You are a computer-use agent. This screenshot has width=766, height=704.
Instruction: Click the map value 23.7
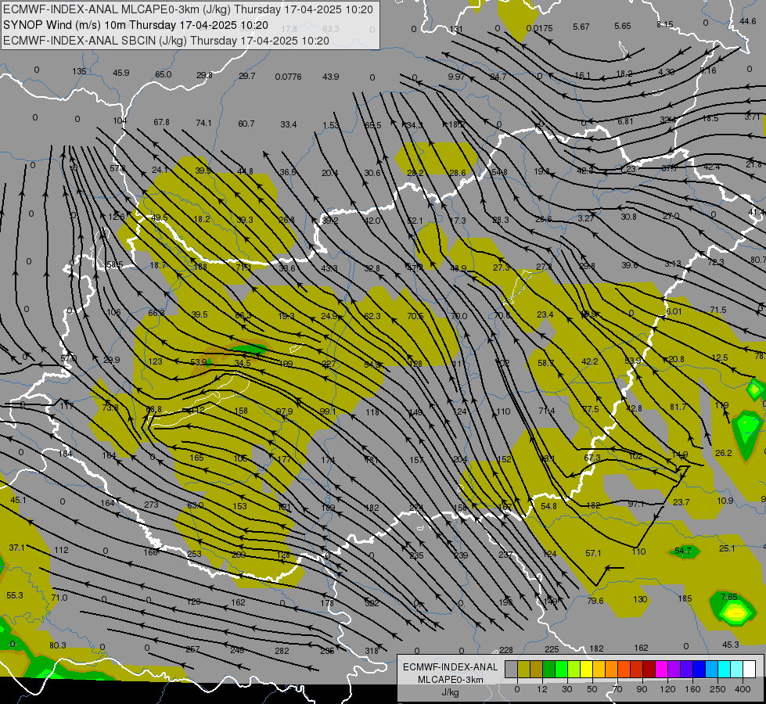681,501
